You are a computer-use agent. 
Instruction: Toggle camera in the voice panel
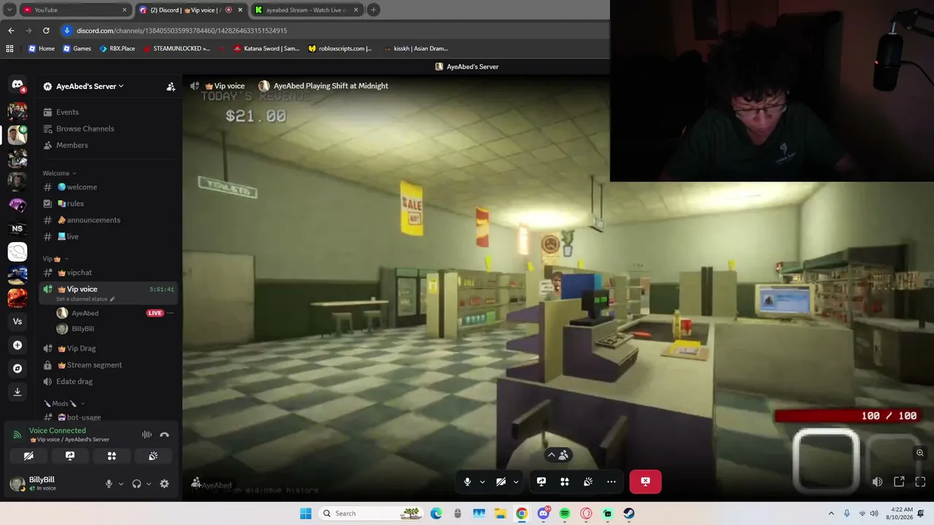(28, 456)
